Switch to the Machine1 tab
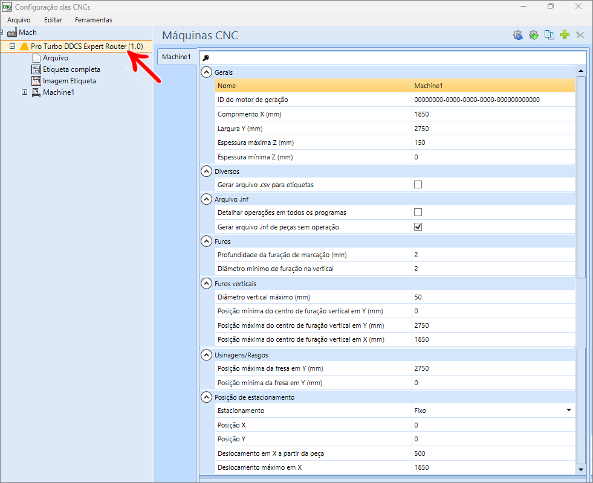593x483 pixels. (x=177, y=57)
